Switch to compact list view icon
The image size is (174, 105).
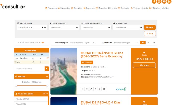pyautogui.click(x=154, y=43)
